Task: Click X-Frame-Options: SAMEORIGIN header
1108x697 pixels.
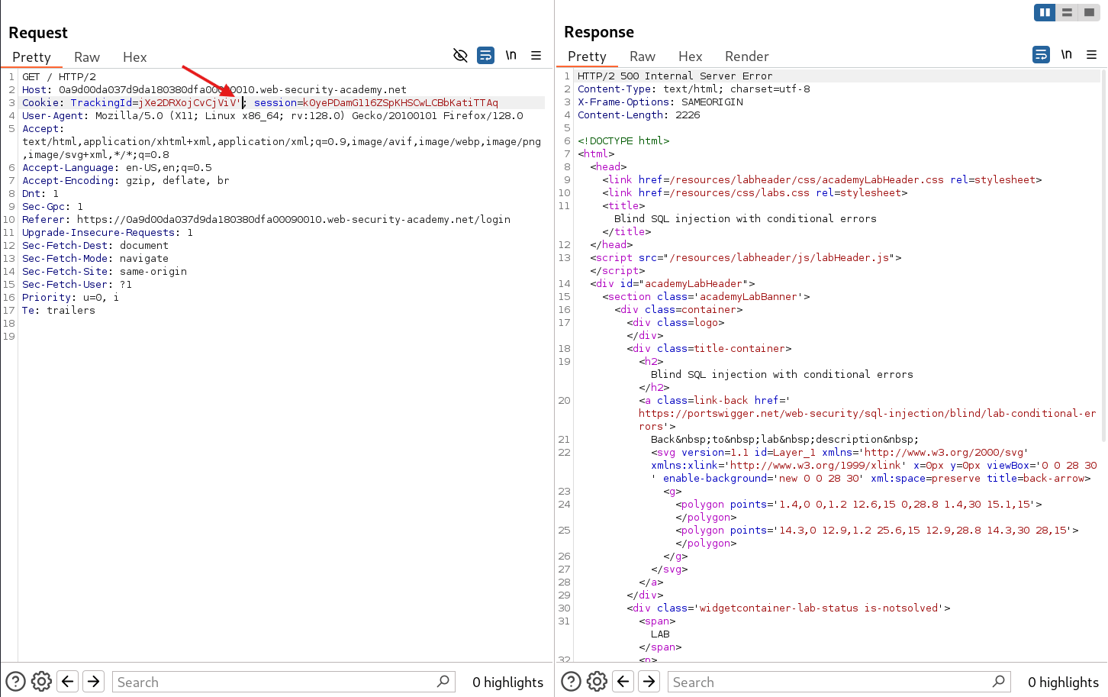Action: pyautogui.click(x=660, y=102)
